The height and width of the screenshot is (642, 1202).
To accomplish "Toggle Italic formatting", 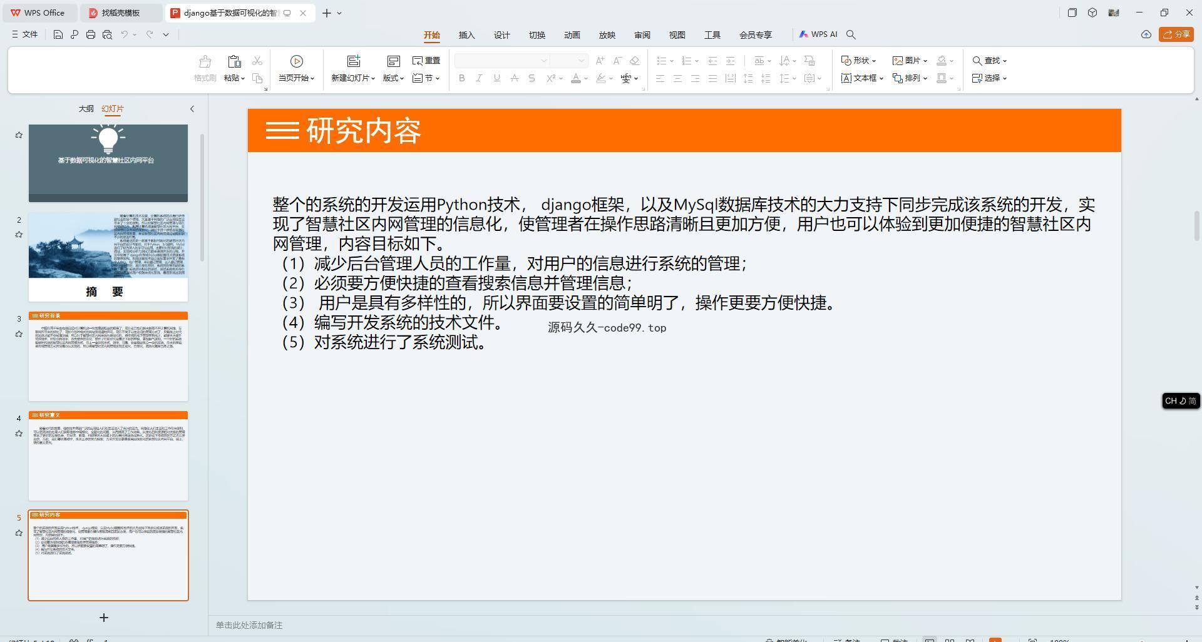I will point(480,78).
